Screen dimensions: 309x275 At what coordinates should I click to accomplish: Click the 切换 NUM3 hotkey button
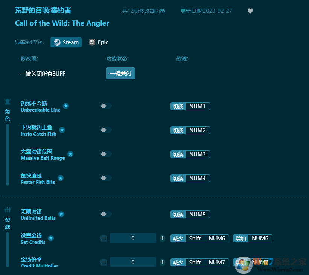pos(190,154)
